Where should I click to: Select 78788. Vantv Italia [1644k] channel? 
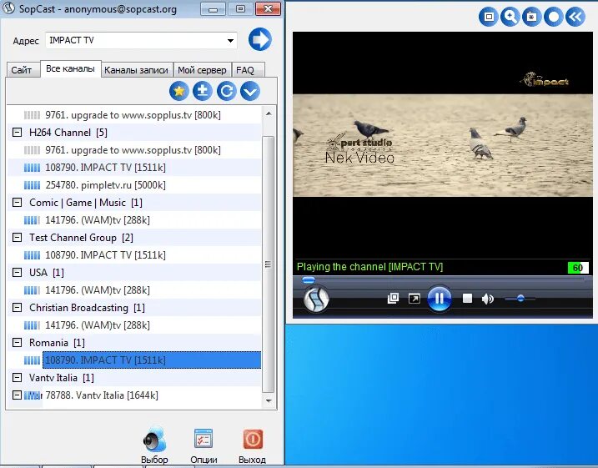point(102,395)
